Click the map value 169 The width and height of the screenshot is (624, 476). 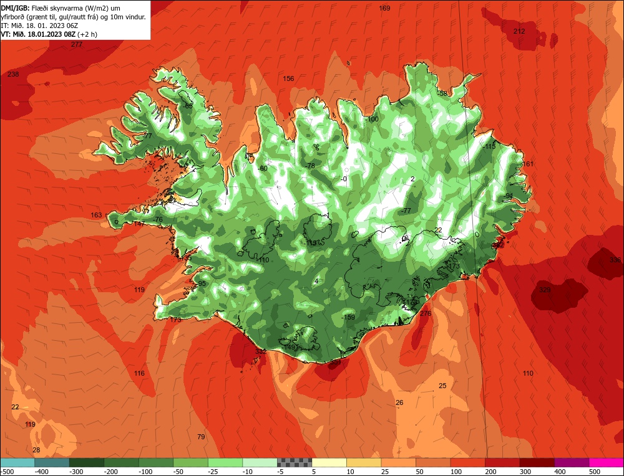coord(384,8)
